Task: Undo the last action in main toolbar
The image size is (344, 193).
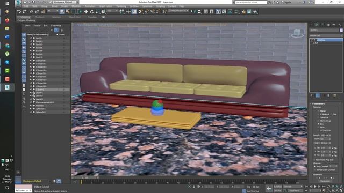Action: click(19, 12)
